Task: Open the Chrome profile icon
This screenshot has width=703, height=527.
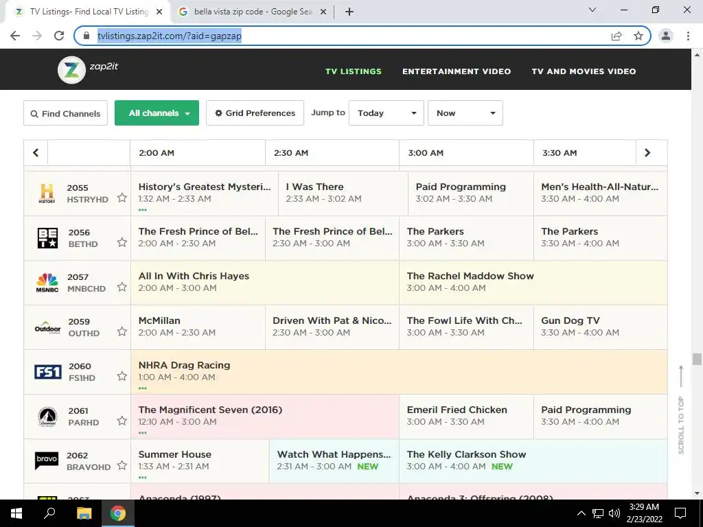Action: [666, 36]
